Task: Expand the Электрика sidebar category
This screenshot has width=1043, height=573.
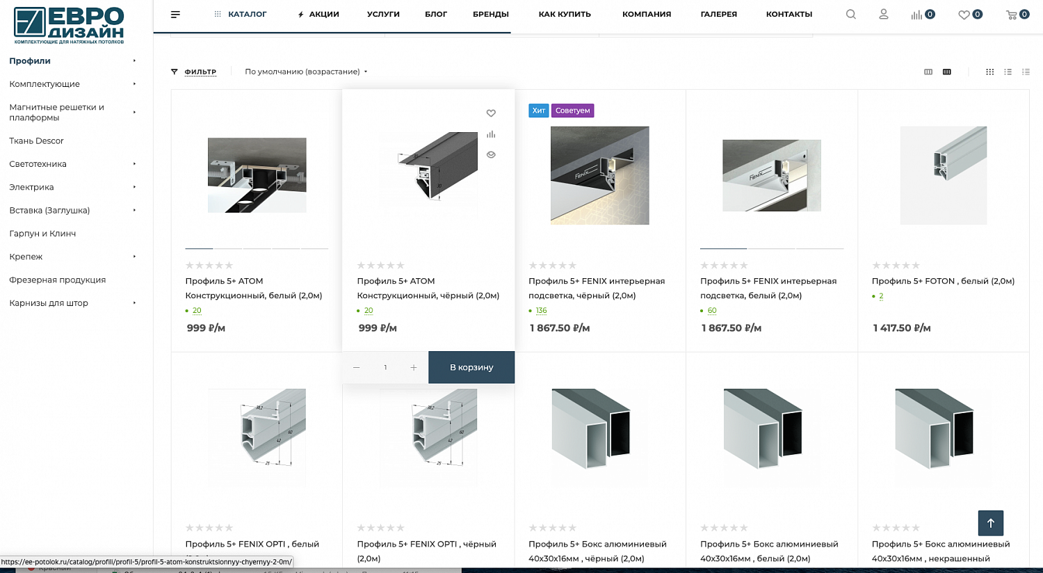Action: click(134, 187)
